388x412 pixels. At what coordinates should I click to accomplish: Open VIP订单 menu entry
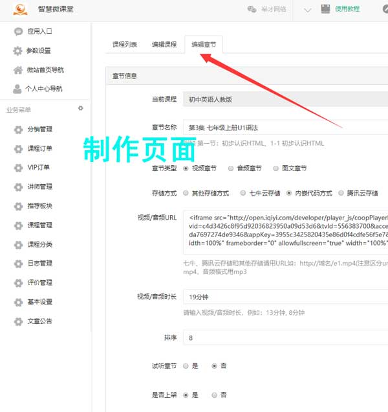(x=39, y=167)
